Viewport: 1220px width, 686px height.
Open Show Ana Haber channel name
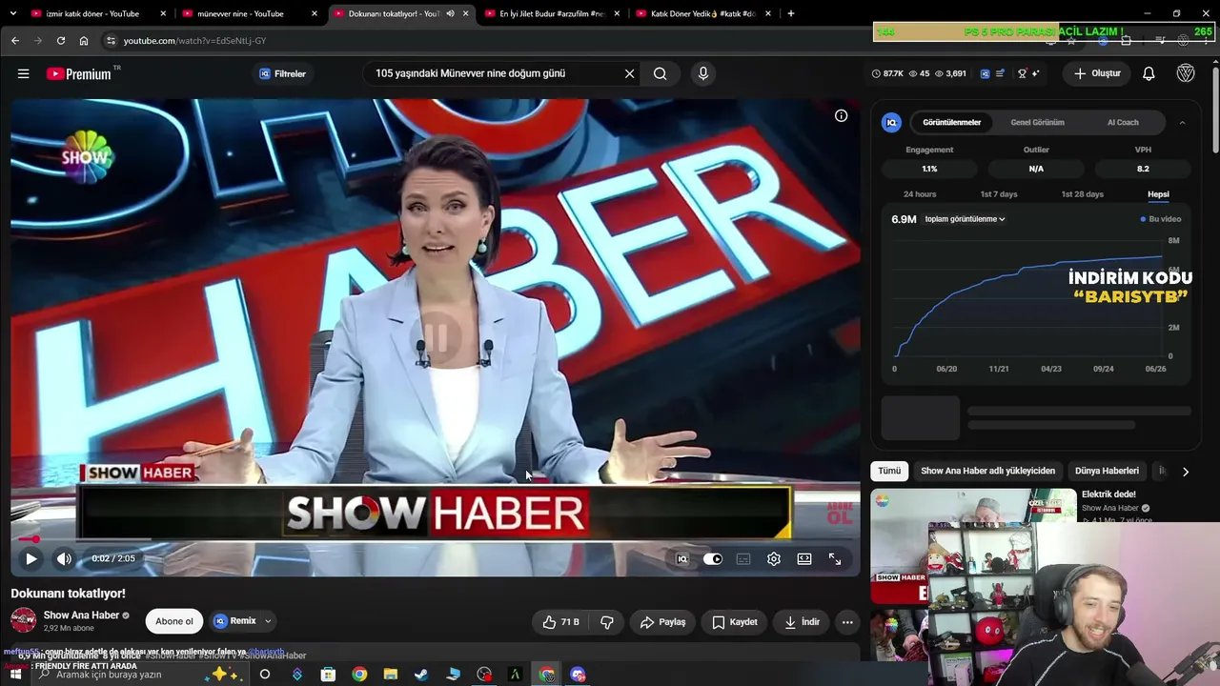click(81, 615)
